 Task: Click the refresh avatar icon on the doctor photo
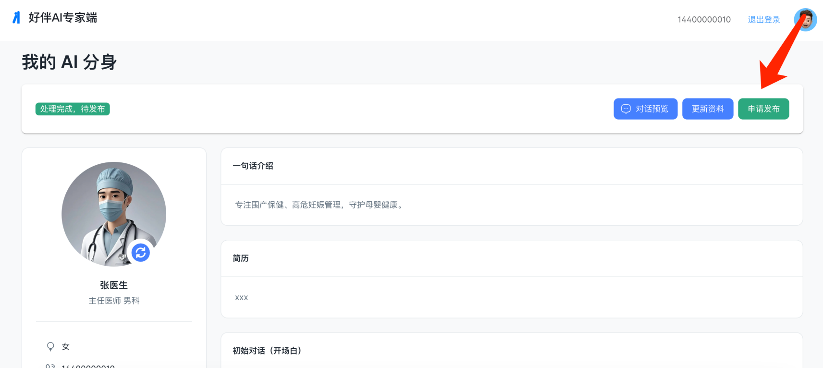click(141, 253)
